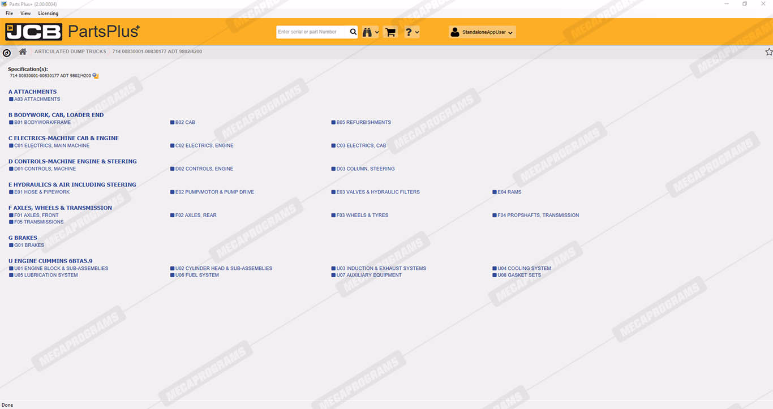The width and height of the screenshot is (773, 409).
Task: Click D CONTROLS-MACHINE ENGINE & STEERING heading
Action: [73, 161]
